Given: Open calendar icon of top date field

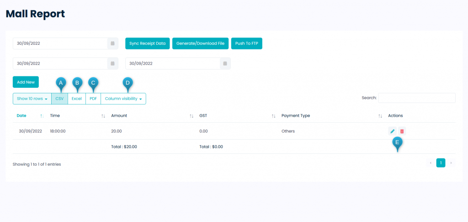Looking at the screenshot, I should (x=113, y=43).
